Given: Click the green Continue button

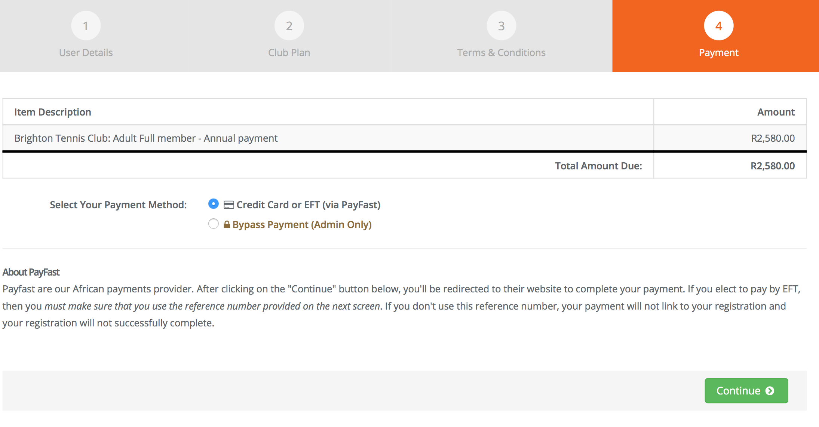Looking at the screenshot, I should [x=746, y=391].
